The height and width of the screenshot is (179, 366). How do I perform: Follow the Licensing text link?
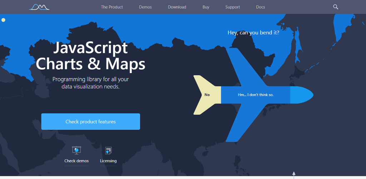108,161
